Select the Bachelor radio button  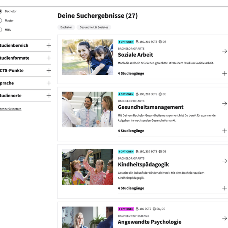coord(0,11)
